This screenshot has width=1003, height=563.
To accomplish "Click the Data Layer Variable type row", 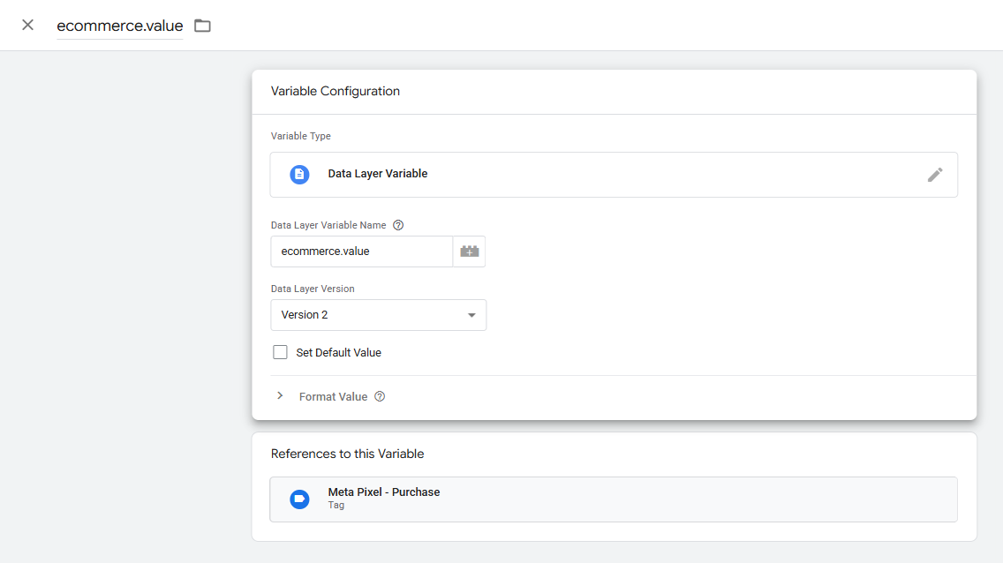I will pyautogui.click(x=614, y=174).
